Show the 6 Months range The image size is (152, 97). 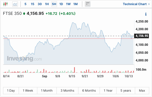click(x=89, y=91)
